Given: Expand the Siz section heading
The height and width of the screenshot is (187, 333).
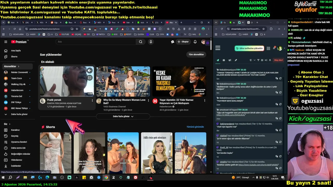Looking at the screenshot, I should click(x=7, y=124).
